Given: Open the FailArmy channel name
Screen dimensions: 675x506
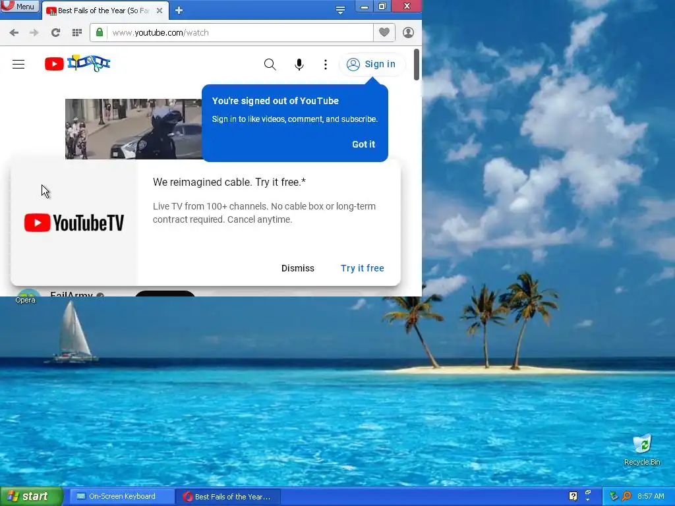Looking at the screenshot, I should [71, 295].
